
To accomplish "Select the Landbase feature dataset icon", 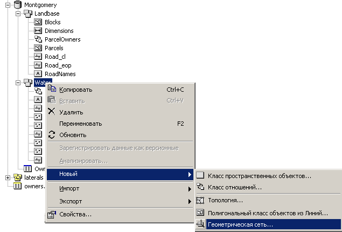I will tap(28, 13).
